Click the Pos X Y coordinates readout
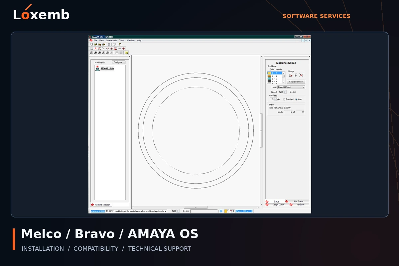Viewport: 399px width, 266px height. 244,211
